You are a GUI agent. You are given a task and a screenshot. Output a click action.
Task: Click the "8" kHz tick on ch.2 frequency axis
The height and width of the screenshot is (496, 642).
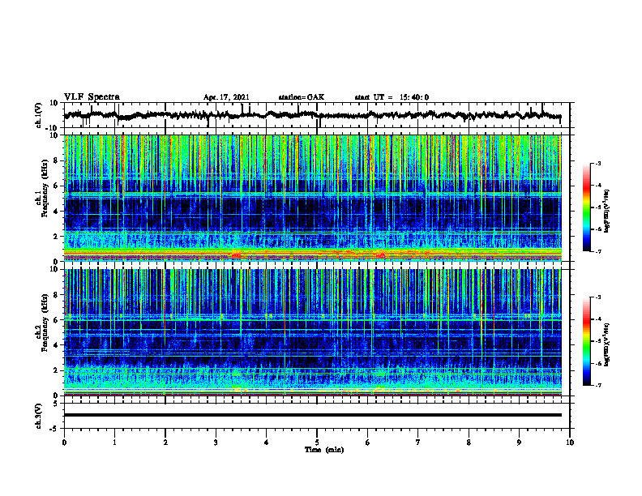[58, 294]
